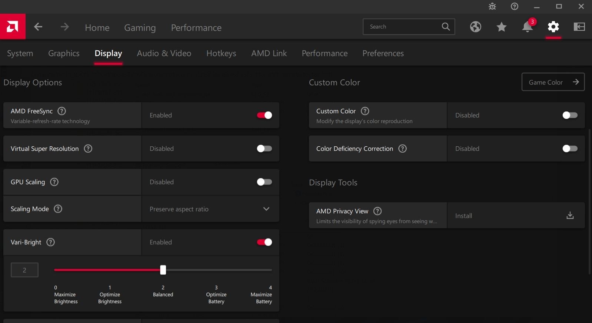Switch to the System tab
The height and width of the screenshot is (323, 592).
tap(20, 53)
